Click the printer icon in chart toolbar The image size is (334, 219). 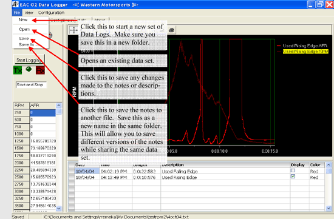click(171, 30)
